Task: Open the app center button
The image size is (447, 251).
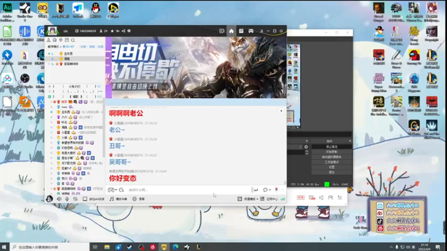Action: click(x=269, y=199)
